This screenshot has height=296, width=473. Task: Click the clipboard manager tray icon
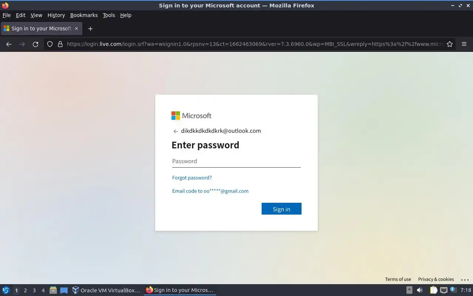433,290
